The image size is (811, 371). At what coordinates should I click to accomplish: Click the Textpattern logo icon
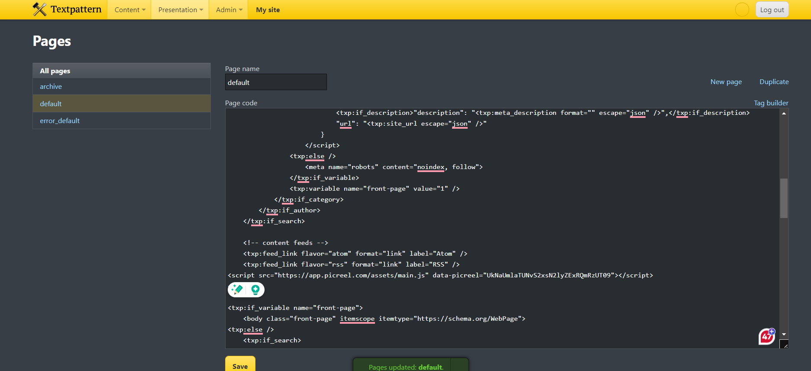coord(39,9)
